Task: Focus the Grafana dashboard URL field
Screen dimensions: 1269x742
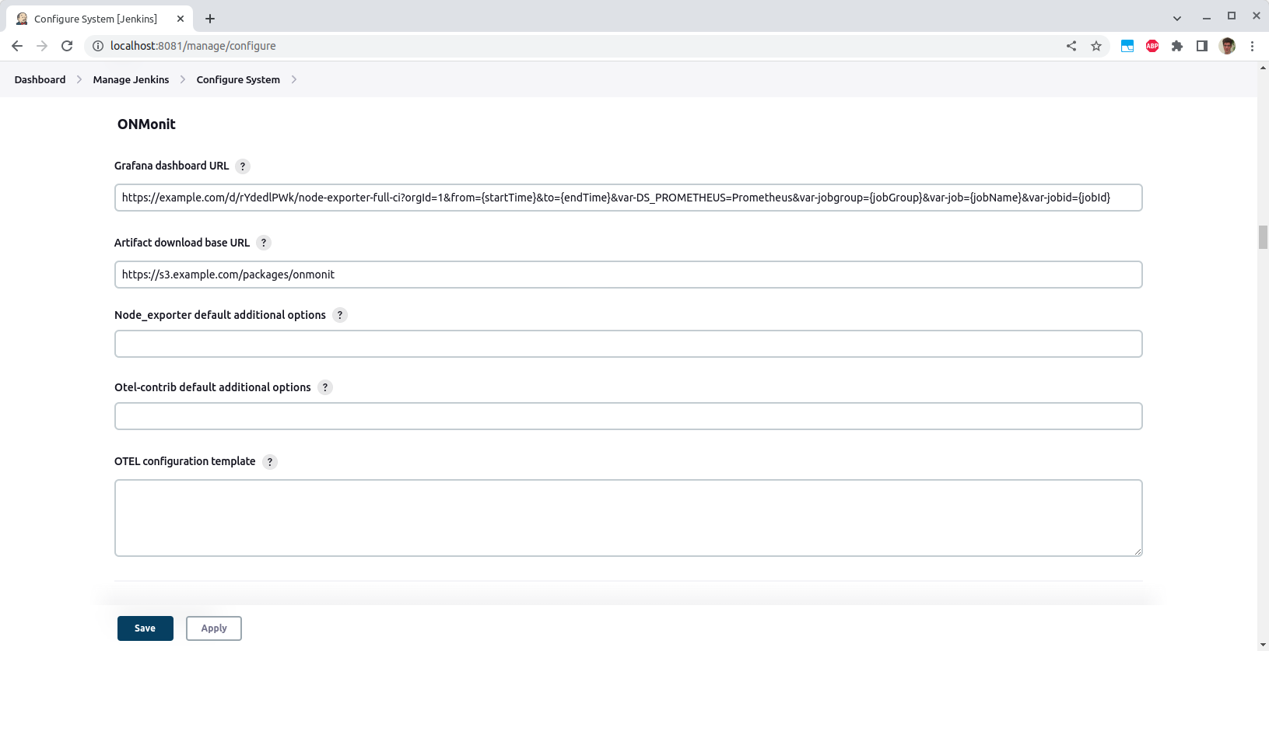Action: pyautogui.click(x=629, y=198)
